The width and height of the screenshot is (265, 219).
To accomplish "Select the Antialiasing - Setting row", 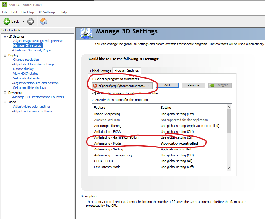I will click(159, 149).
